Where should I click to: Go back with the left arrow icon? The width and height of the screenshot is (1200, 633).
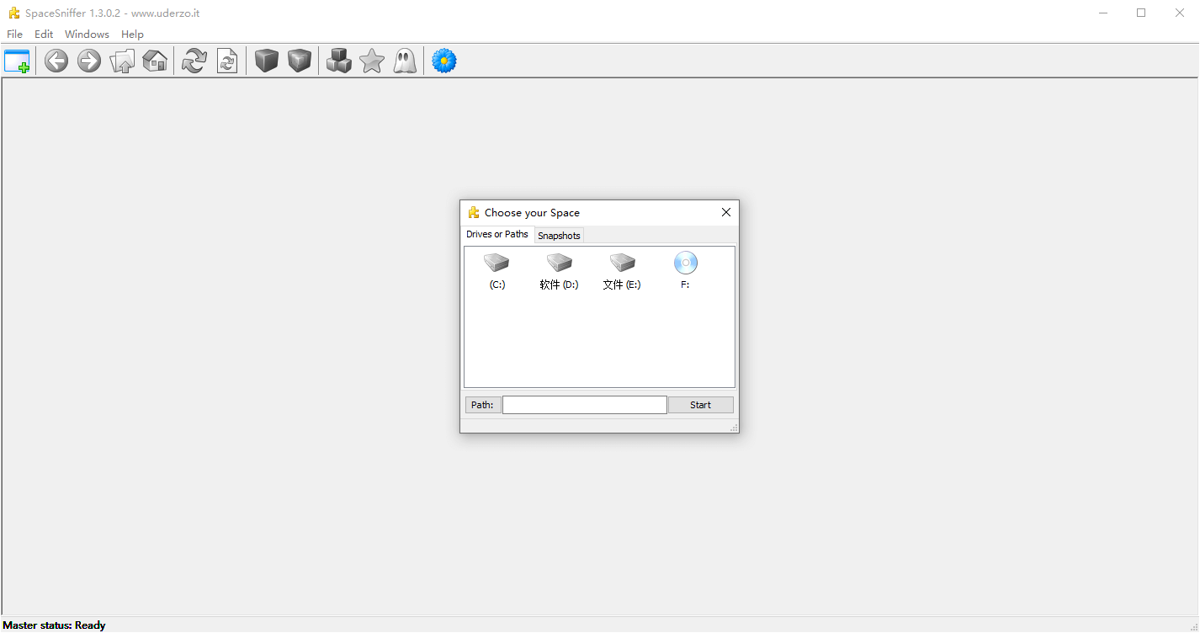56,61
